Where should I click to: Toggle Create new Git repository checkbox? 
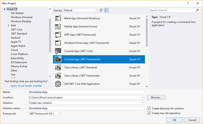pyautogui.click(x=149, y=113)
